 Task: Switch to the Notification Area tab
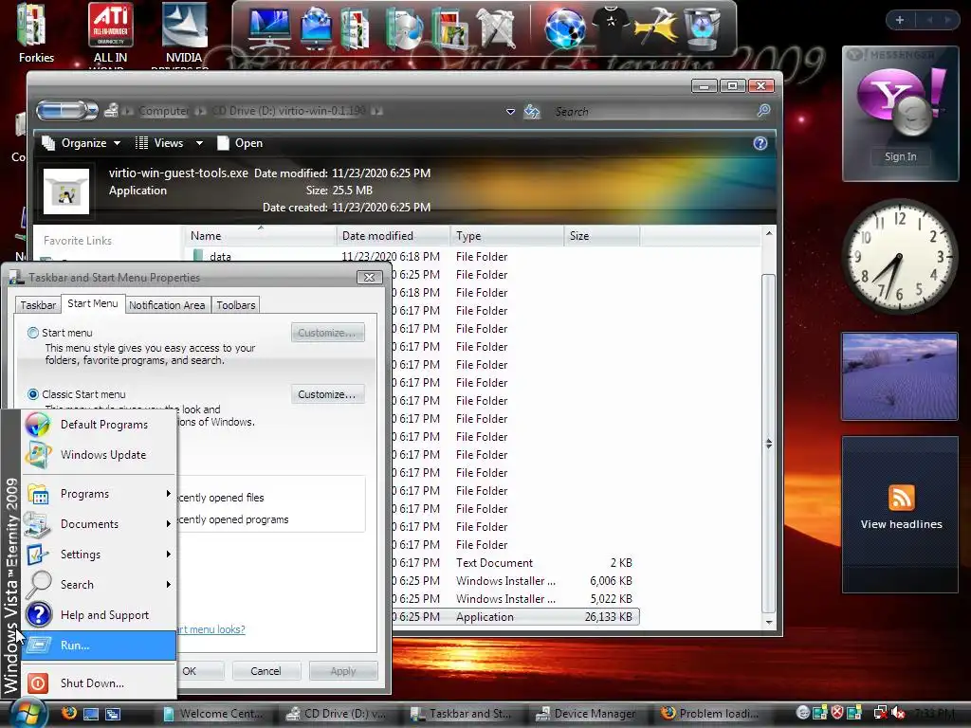[x=167, y=305]
